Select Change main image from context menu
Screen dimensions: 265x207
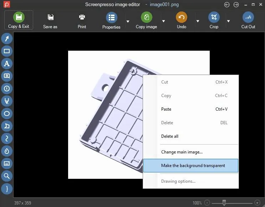click(182, 152)
